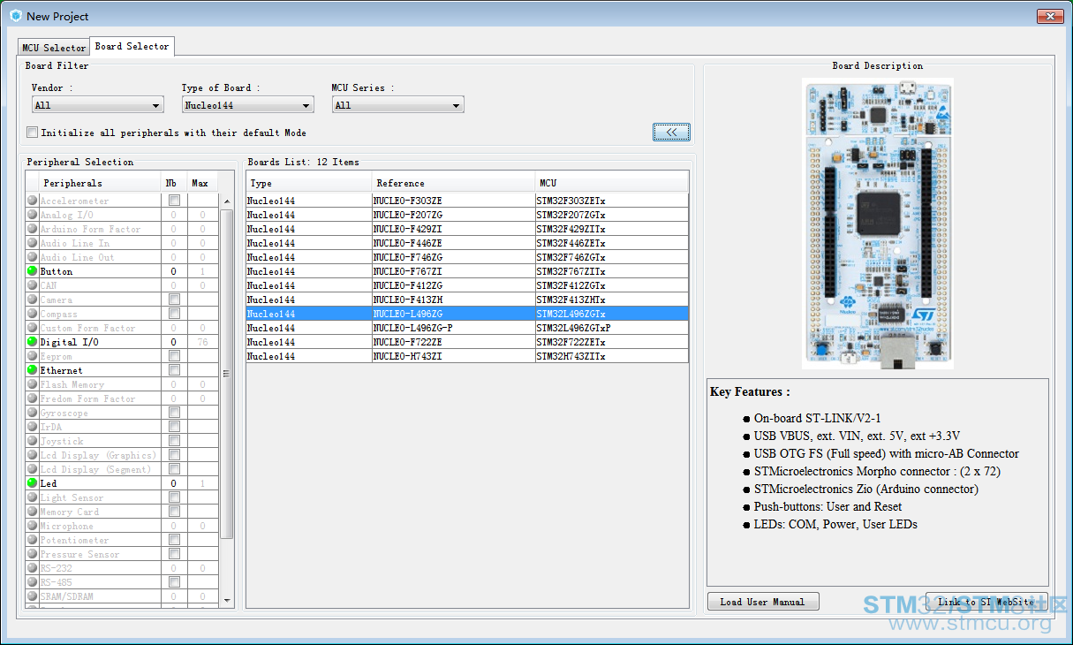
Task: Sort boards by MCU column header
Action: (612, 183)
